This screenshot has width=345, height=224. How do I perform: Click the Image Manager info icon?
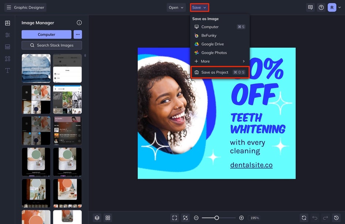click(79, 23)
